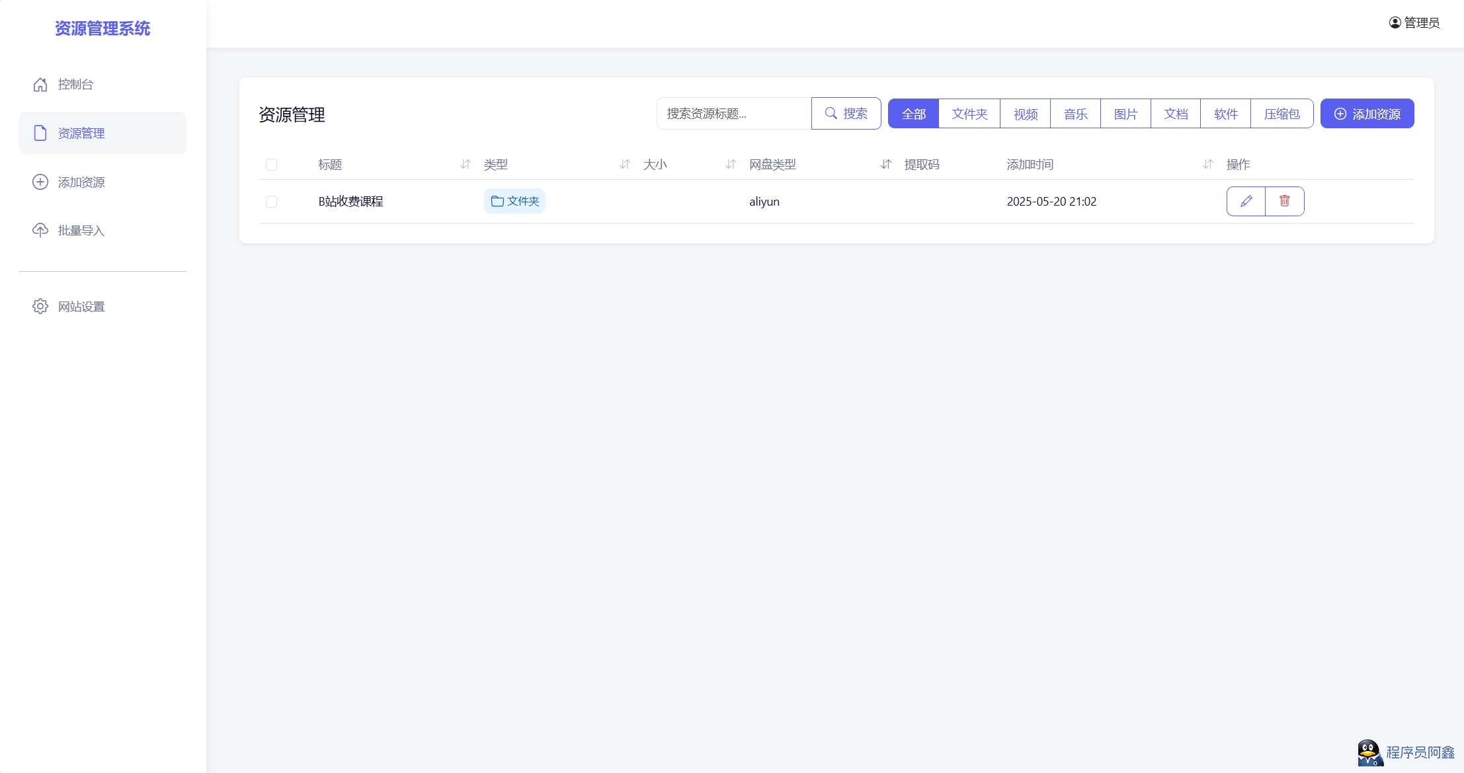Click the blue 添加资源 button
1464x773 pixels.
1367,114
